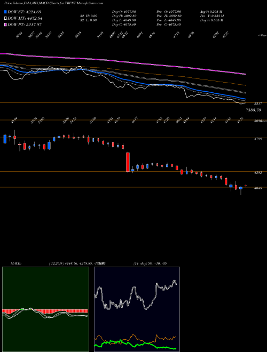
Task: Select the 'DOW PT: 5217.97' legend text
Action: click(24, 25)
